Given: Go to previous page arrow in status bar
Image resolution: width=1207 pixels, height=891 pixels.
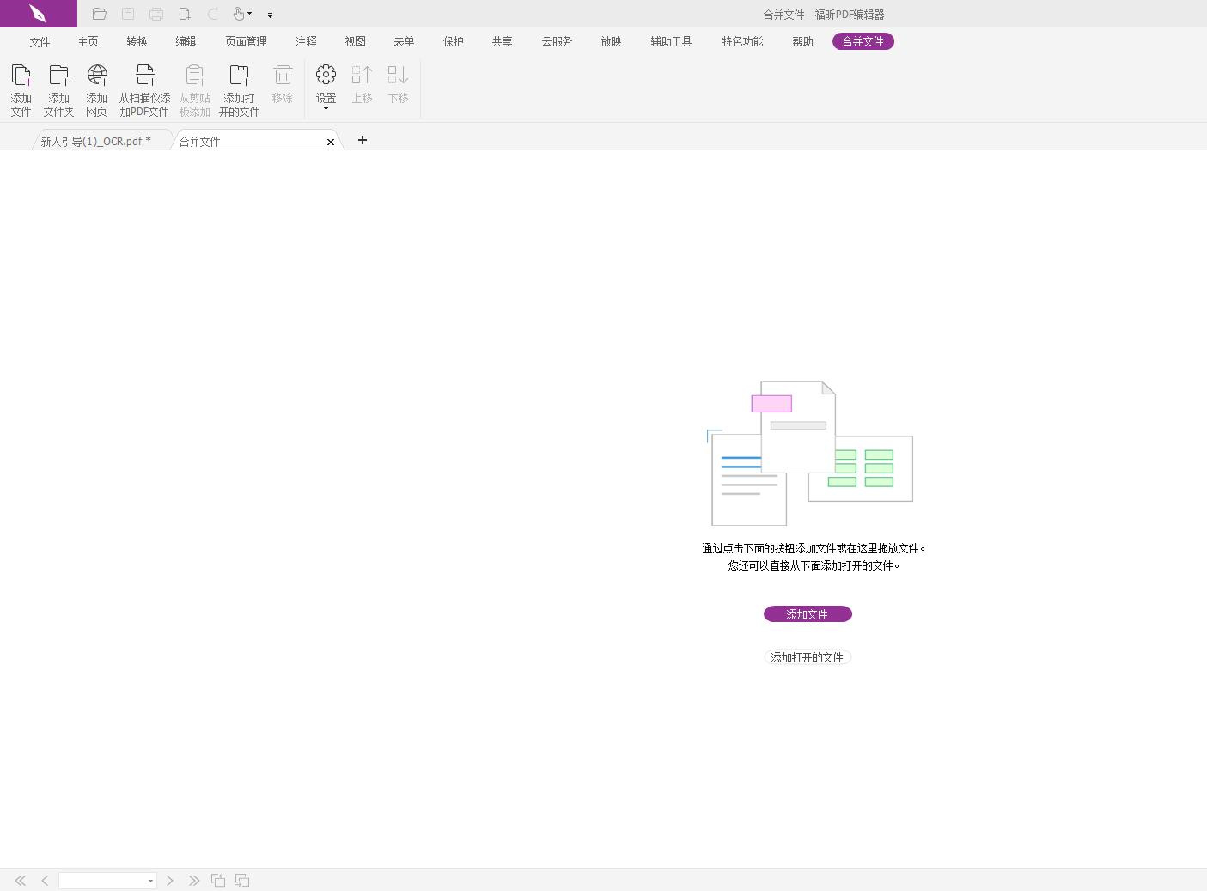Looking at the screenshot, I should 45,881.
